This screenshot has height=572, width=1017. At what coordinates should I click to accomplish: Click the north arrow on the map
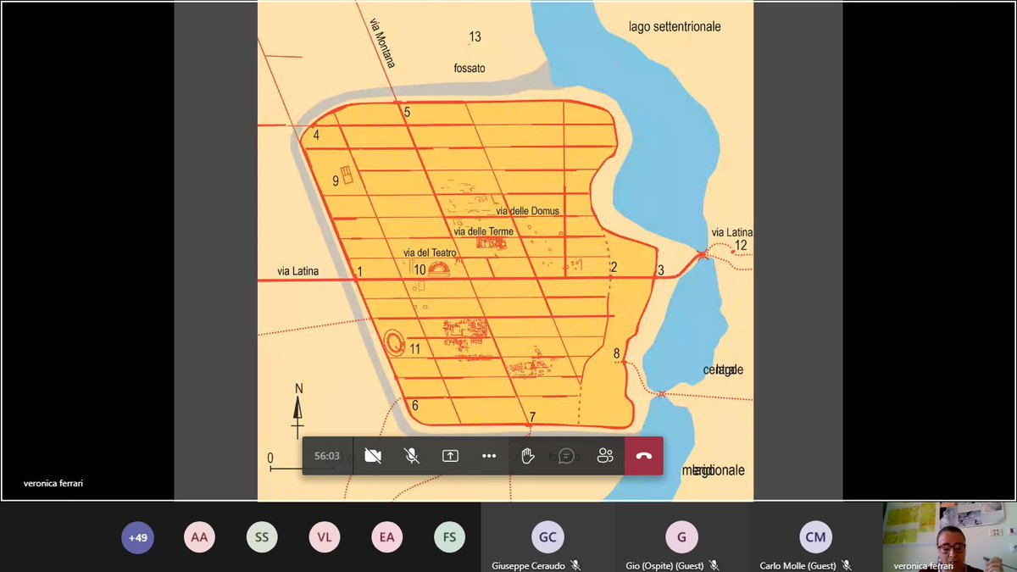tap(298, 410)
